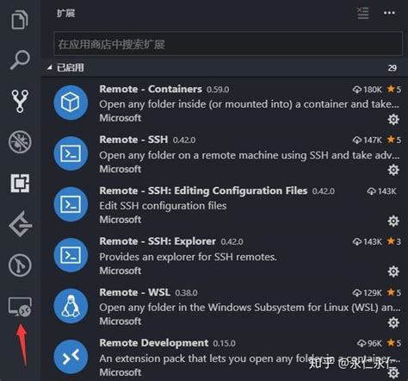Screen dimensions: 408x381
Task: Click the 180K download count
Action: pos(368,90)
